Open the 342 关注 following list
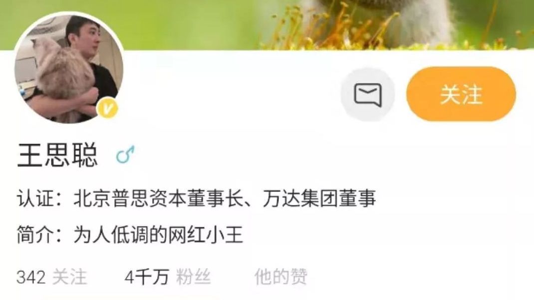 point(52,277)
